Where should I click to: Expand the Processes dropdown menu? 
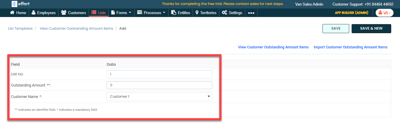tap(151, 13)
